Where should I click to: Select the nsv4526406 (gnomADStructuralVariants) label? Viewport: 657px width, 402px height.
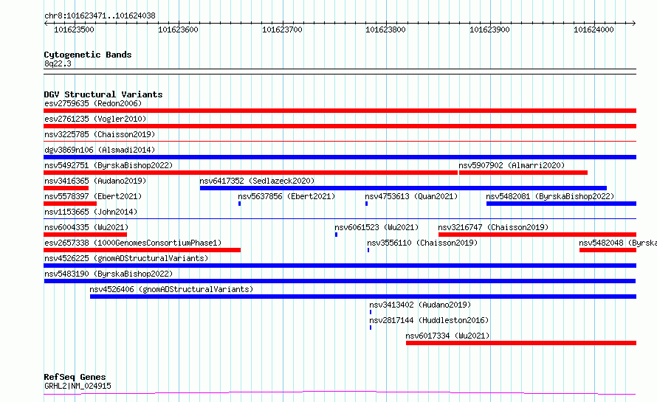[171, 289]
